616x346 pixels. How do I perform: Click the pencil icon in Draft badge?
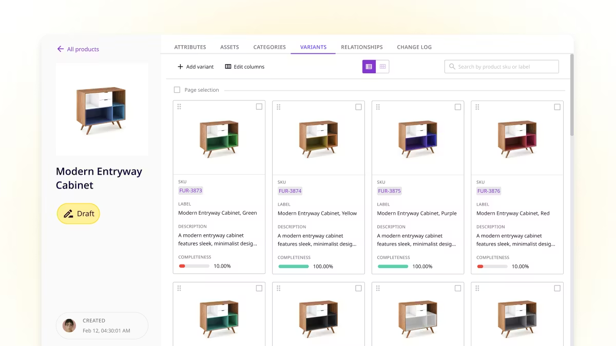pyautogui.click(x=68, y=214)
